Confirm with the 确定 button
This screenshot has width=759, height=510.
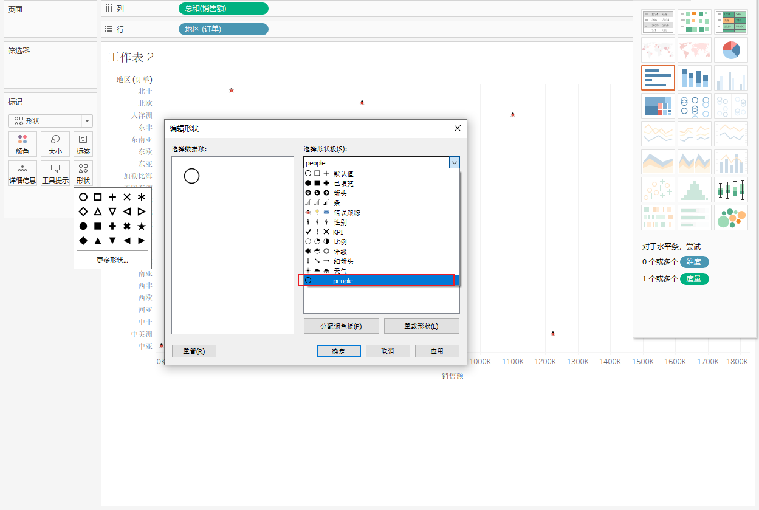tap(338, 351)
